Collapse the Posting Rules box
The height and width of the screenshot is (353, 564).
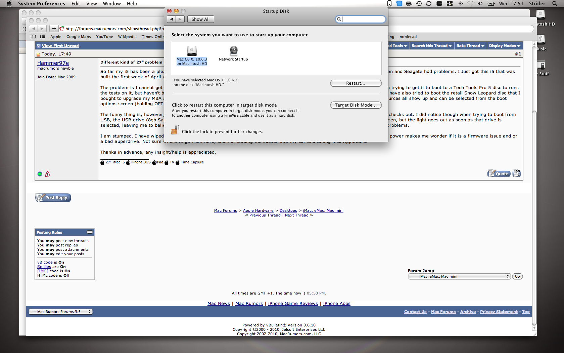(x=90, y=232)
